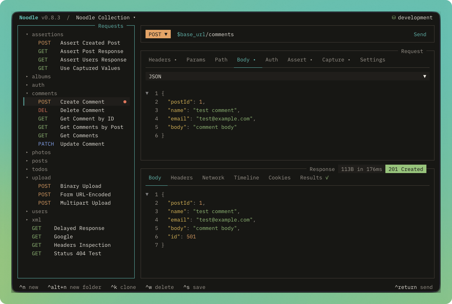
Task: Open the response Headers tab
Action: 182,178
